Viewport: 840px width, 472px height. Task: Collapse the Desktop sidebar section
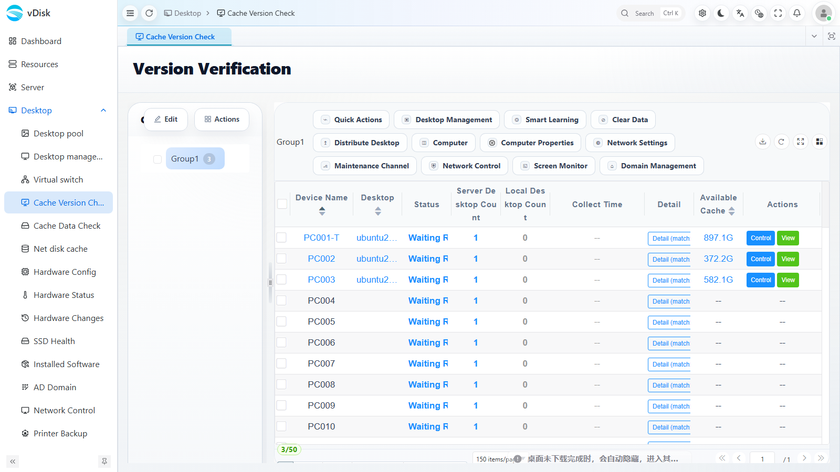click(x=103, y=110)
